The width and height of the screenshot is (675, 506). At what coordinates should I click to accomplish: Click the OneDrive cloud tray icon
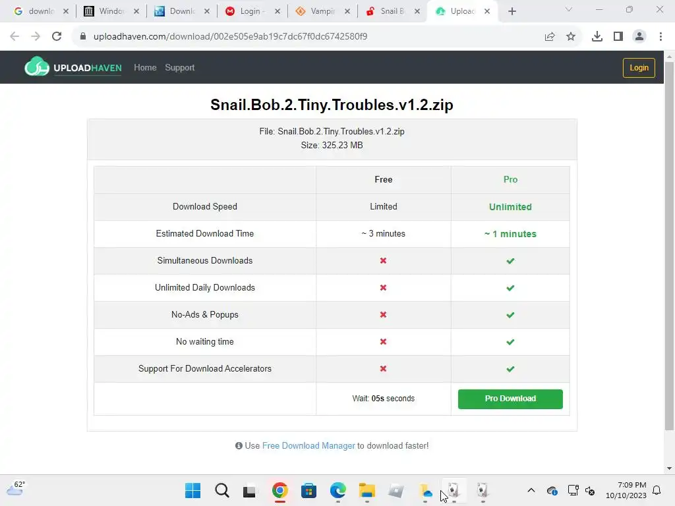tap(552, 490)
